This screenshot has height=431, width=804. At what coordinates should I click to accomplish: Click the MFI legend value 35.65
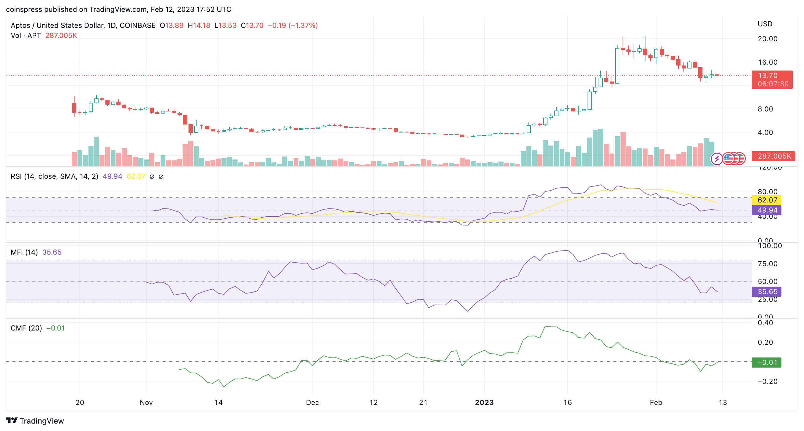[x=52, y=252]
